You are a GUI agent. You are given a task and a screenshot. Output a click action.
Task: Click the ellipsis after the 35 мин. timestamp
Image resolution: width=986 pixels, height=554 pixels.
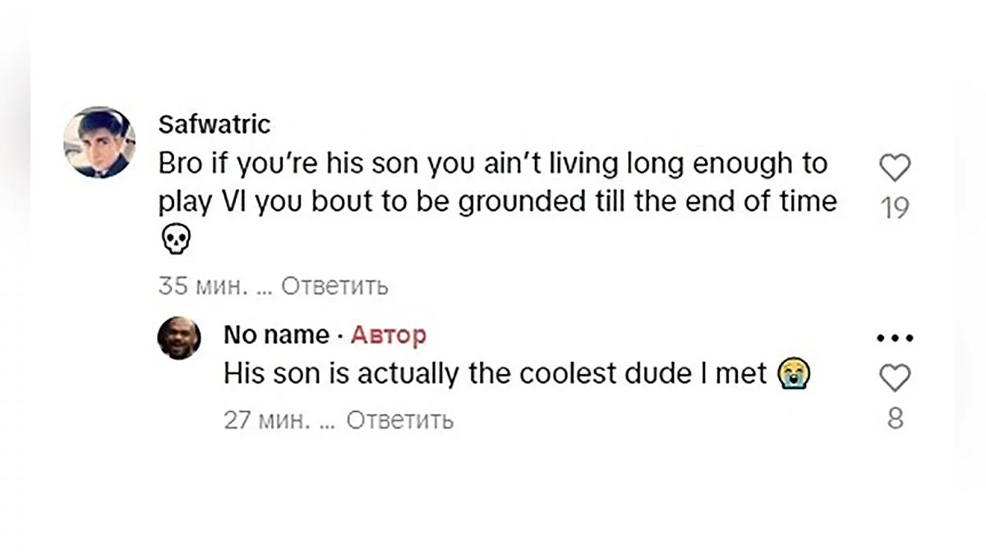point(263,286)
